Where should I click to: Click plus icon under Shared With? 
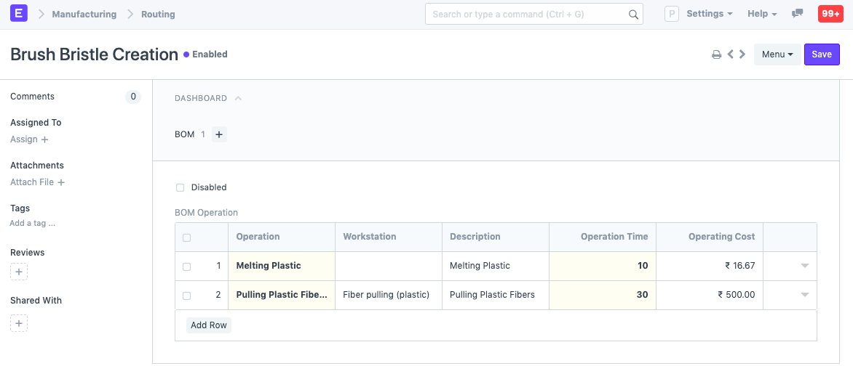(x=19, y=323)
